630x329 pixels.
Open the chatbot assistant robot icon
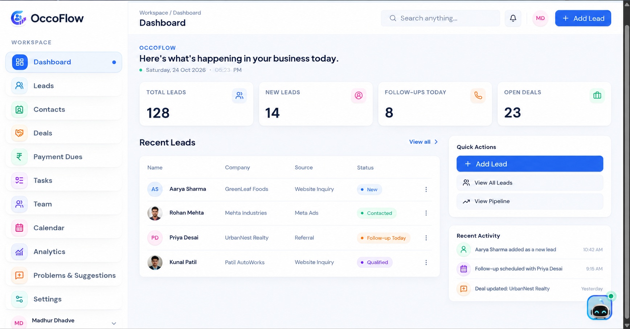click(600, 307)
